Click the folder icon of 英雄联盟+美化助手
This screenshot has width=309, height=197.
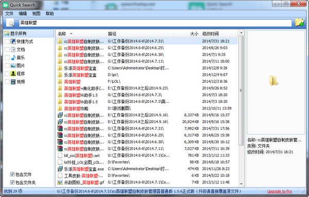click(x=60, y=88)
